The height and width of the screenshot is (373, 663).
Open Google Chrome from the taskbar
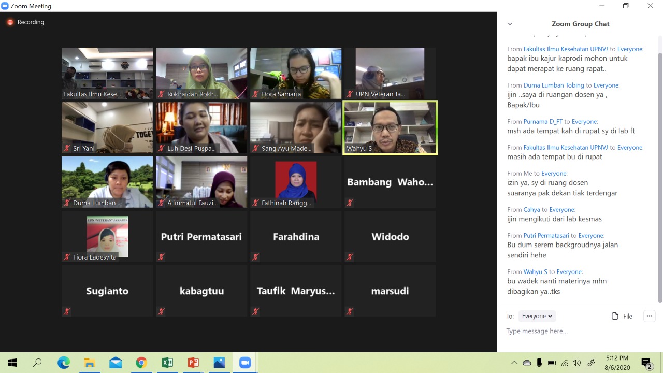coord(141,363)
